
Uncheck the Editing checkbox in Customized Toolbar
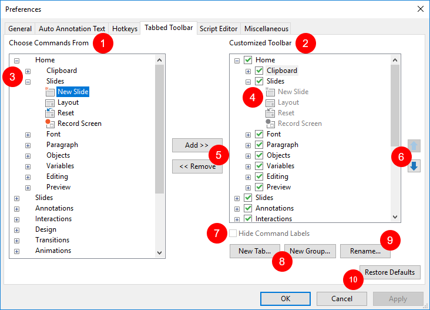coord(259,176)
